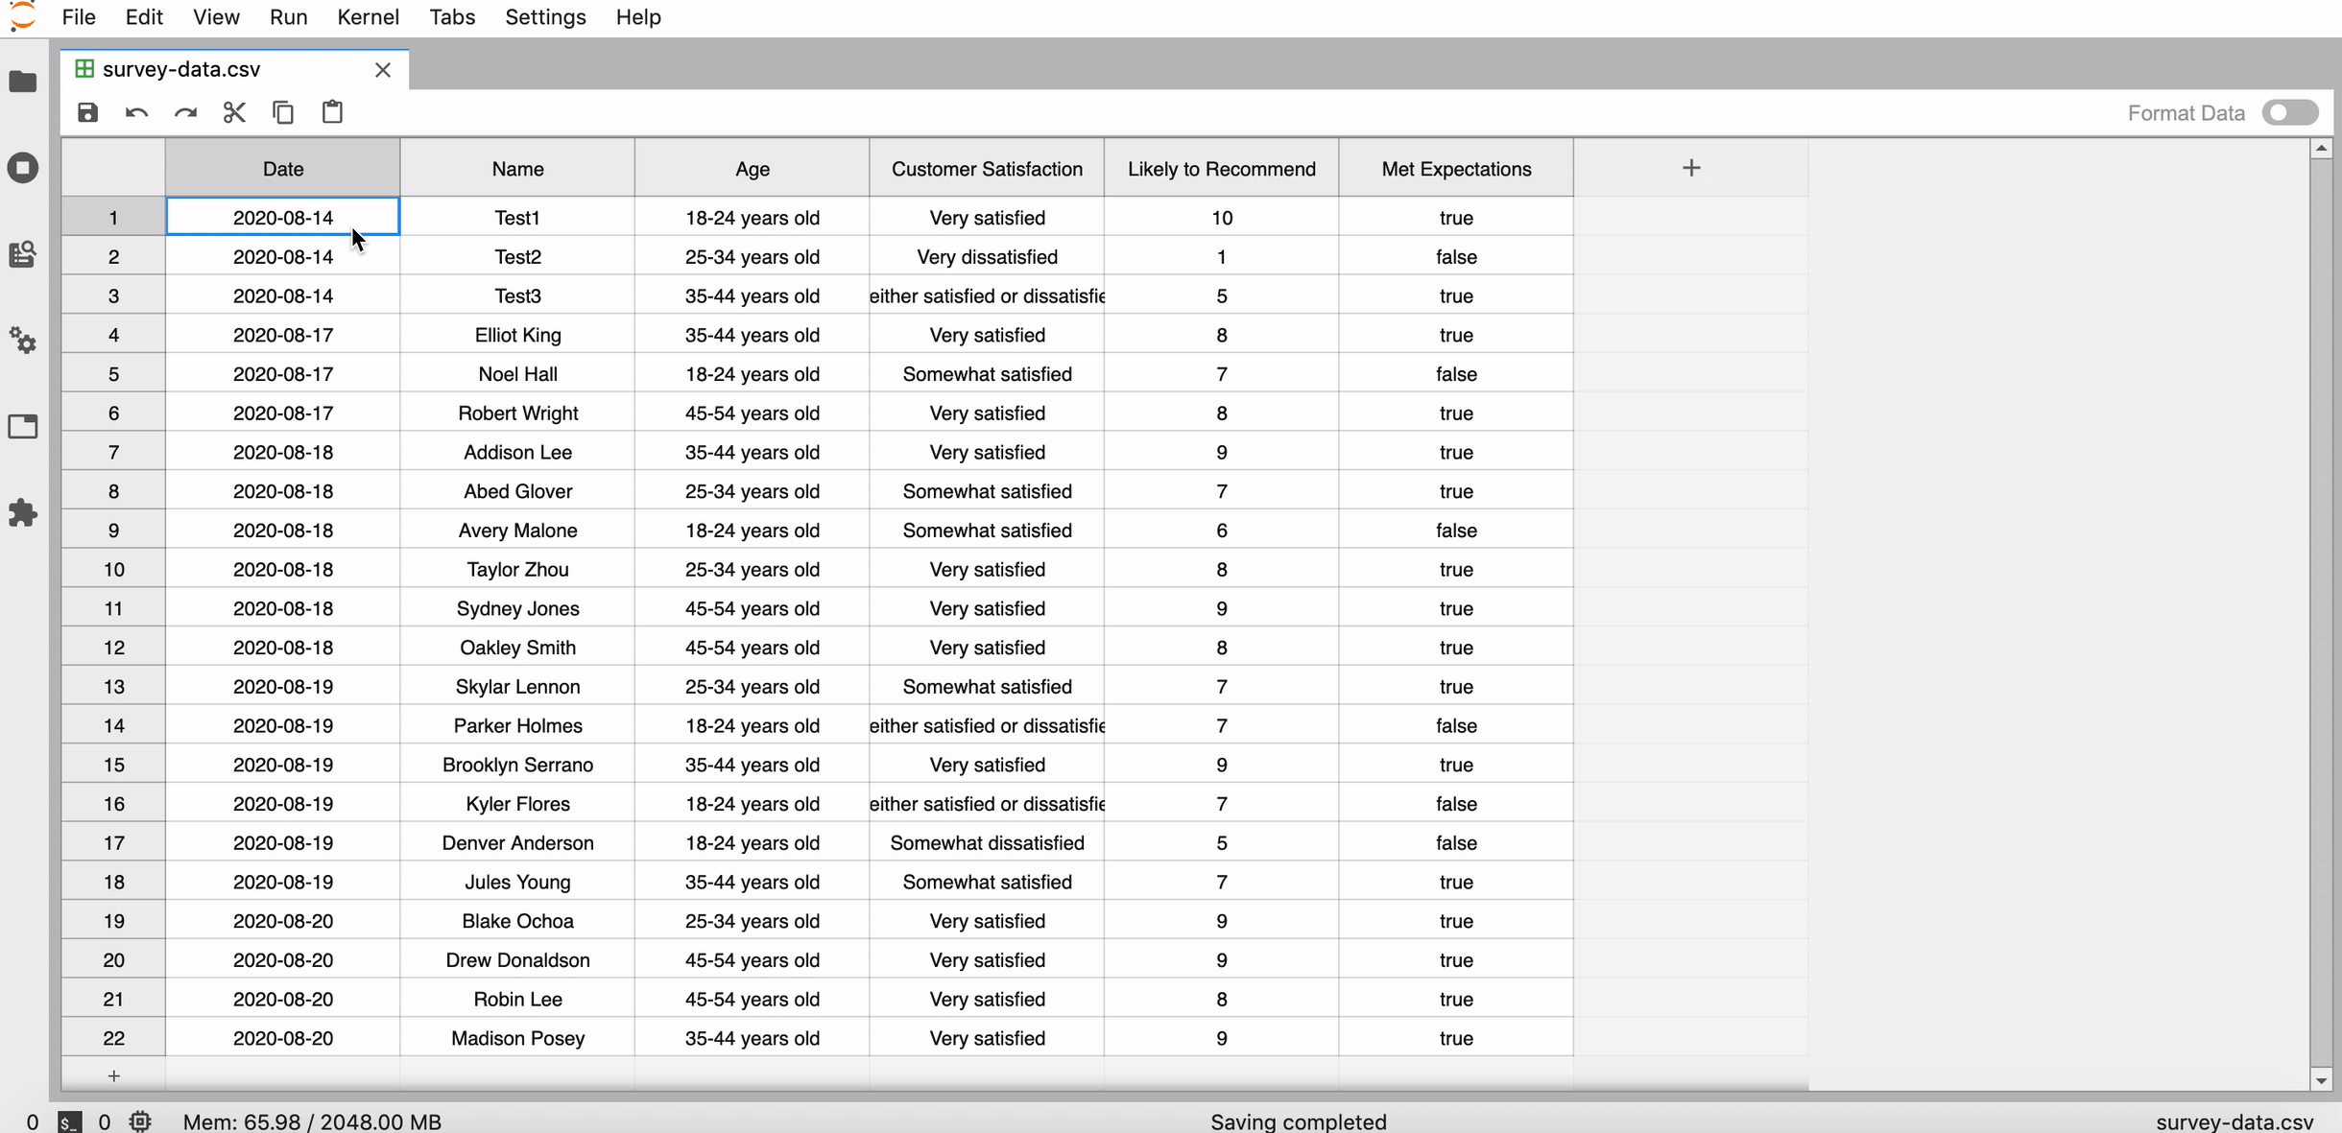Add a new column with plus button

pos(1691,168)
